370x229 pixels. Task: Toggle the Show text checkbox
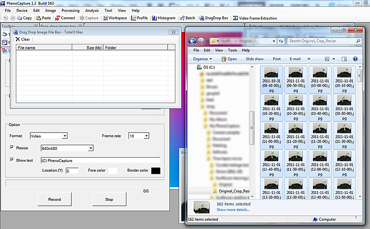(12, 160)
